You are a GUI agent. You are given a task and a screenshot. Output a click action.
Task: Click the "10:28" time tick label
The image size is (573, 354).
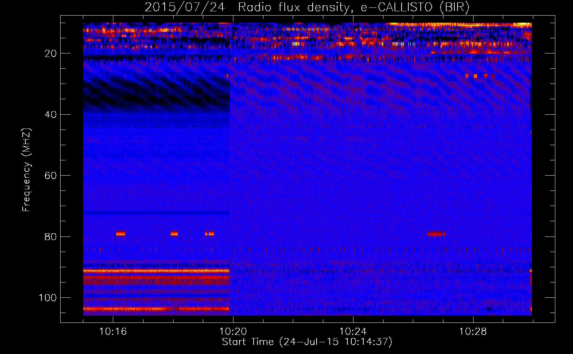473,332
